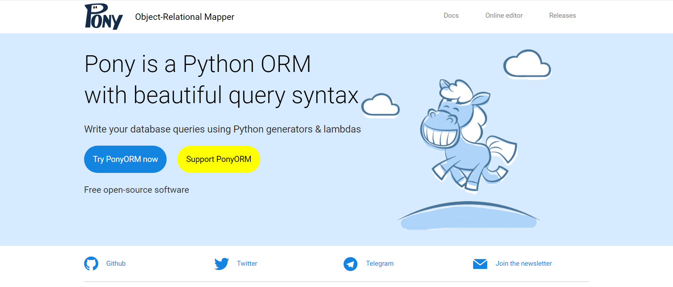Click the Try PonyORM now button
Image resolution: width=673 pixels, height=287 pixels.
[x=125, y=159]
